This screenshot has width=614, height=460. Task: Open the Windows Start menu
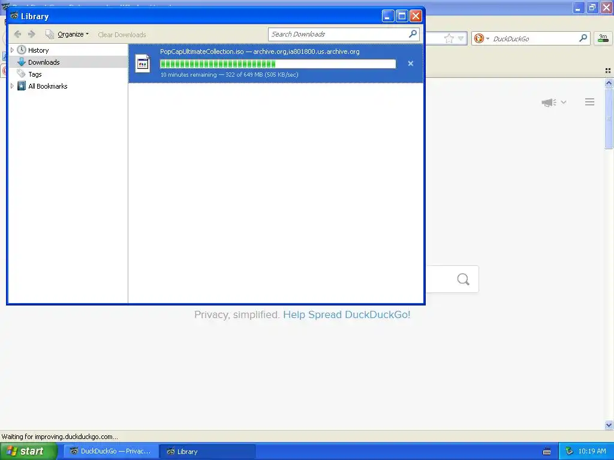(x=29, y=451)
